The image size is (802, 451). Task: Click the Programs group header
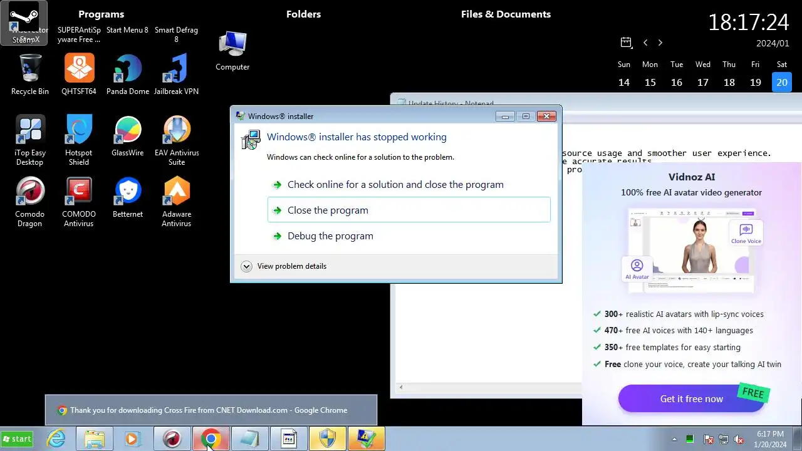(101, 14)
